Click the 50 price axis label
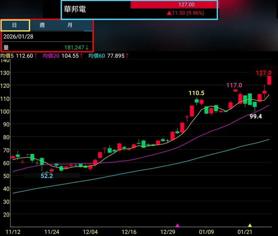This screenshot has width=278, height=236. (x=6, y=176)
